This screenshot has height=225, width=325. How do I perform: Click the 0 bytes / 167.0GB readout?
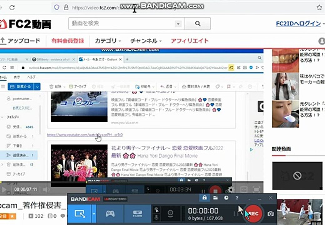pos(205,218)
